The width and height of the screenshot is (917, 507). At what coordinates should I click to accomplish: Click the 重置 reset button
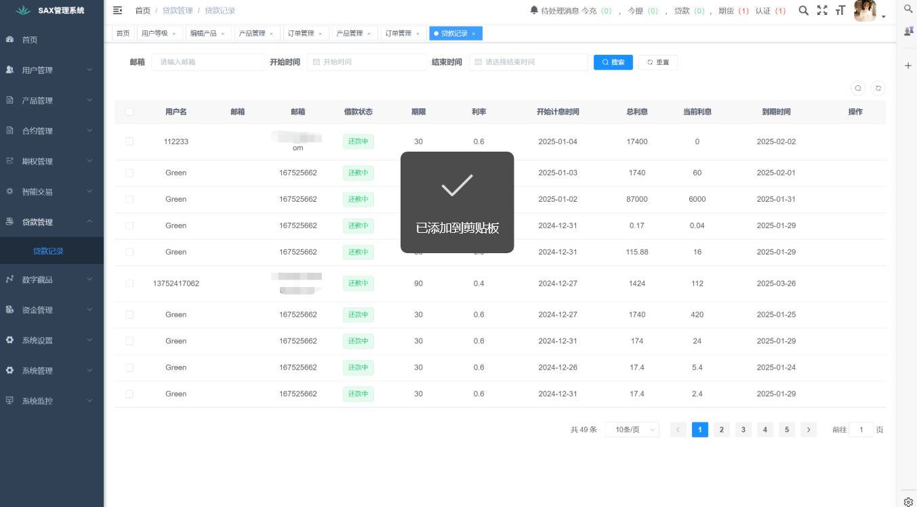[657, 62]
